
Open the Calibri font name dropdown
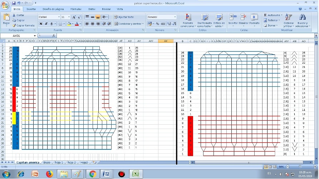[x=59, y=17]
